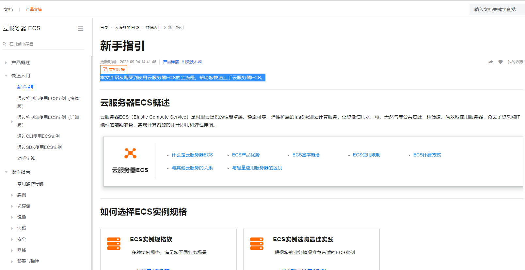Screen dimensions: 525x270
Task: Click the 云服务器ECS概述 heading
Action: tap(135, 103)
